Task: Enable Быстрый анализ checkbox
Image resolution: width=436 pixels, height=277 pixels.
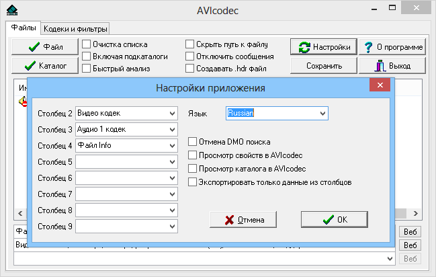Action: [x=87, y=68]
